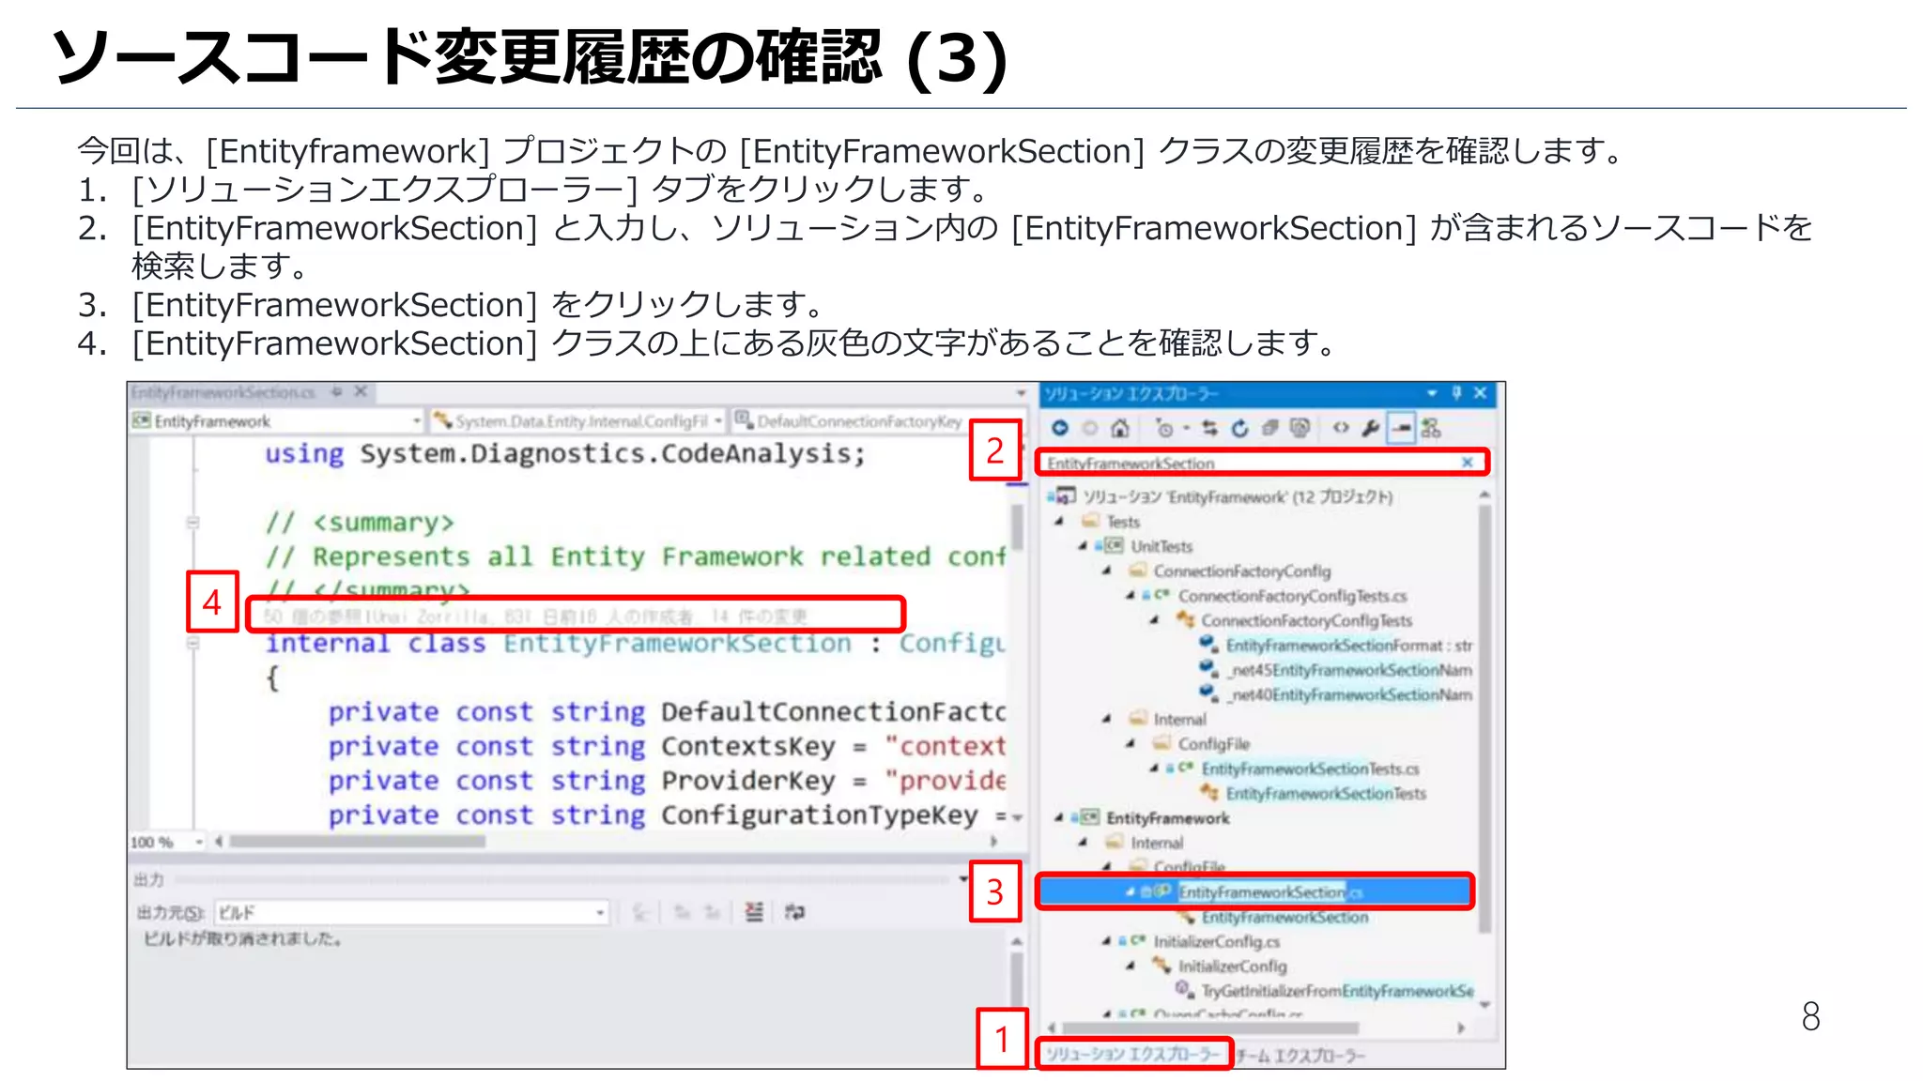This screenshot has width=1923, height=1081.
Task: Click the Solution Explorer back navigation icon
Action: 1059,428
